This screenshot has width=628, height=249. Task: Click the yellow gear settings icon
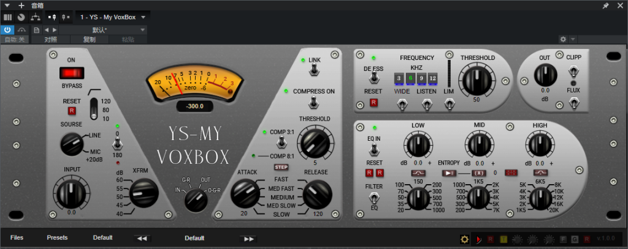click(x=464, y=238)
